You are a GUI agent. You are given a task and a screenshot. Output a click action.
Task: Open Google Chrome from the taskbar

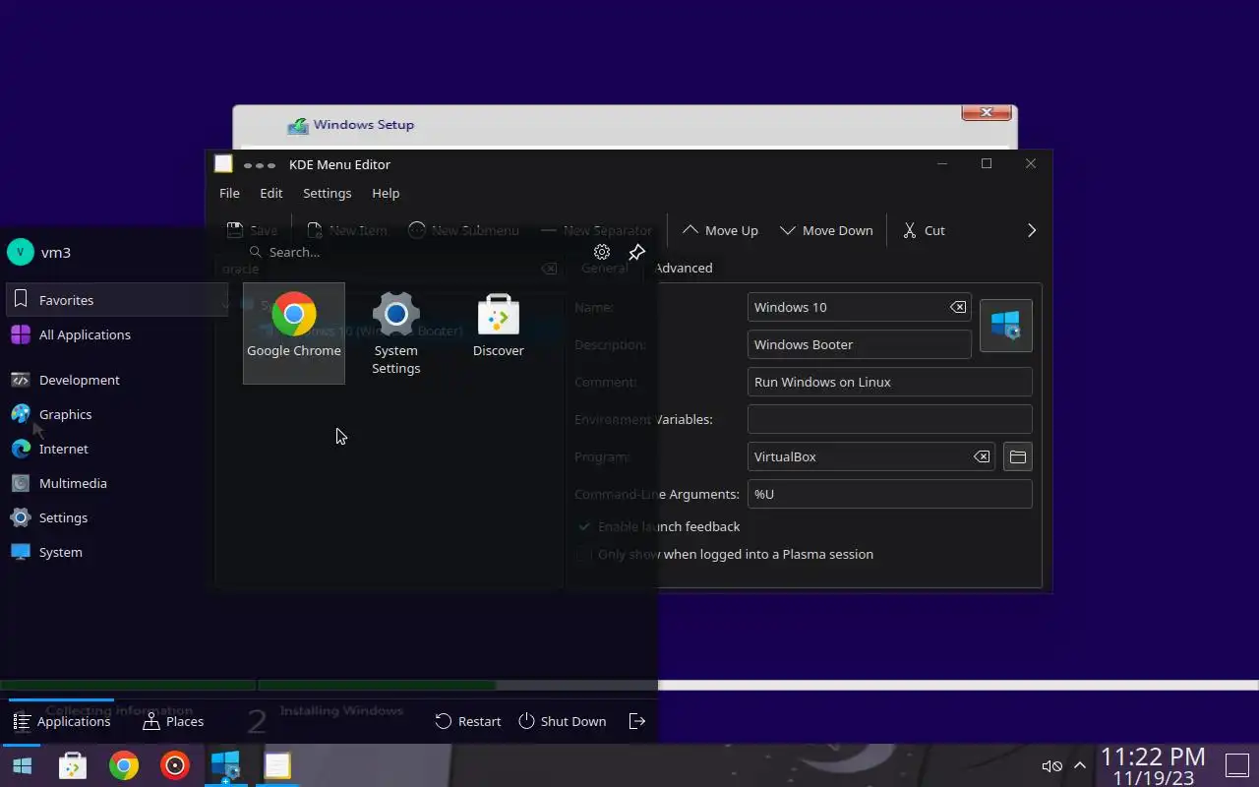(x=124, y=765)
